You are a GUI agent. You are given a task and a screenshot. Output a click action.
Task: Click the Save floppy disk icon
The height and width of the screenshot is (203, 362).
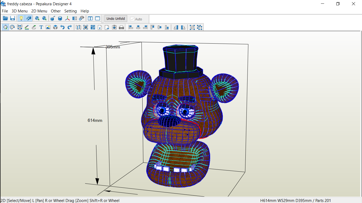(x=12, y=19)
